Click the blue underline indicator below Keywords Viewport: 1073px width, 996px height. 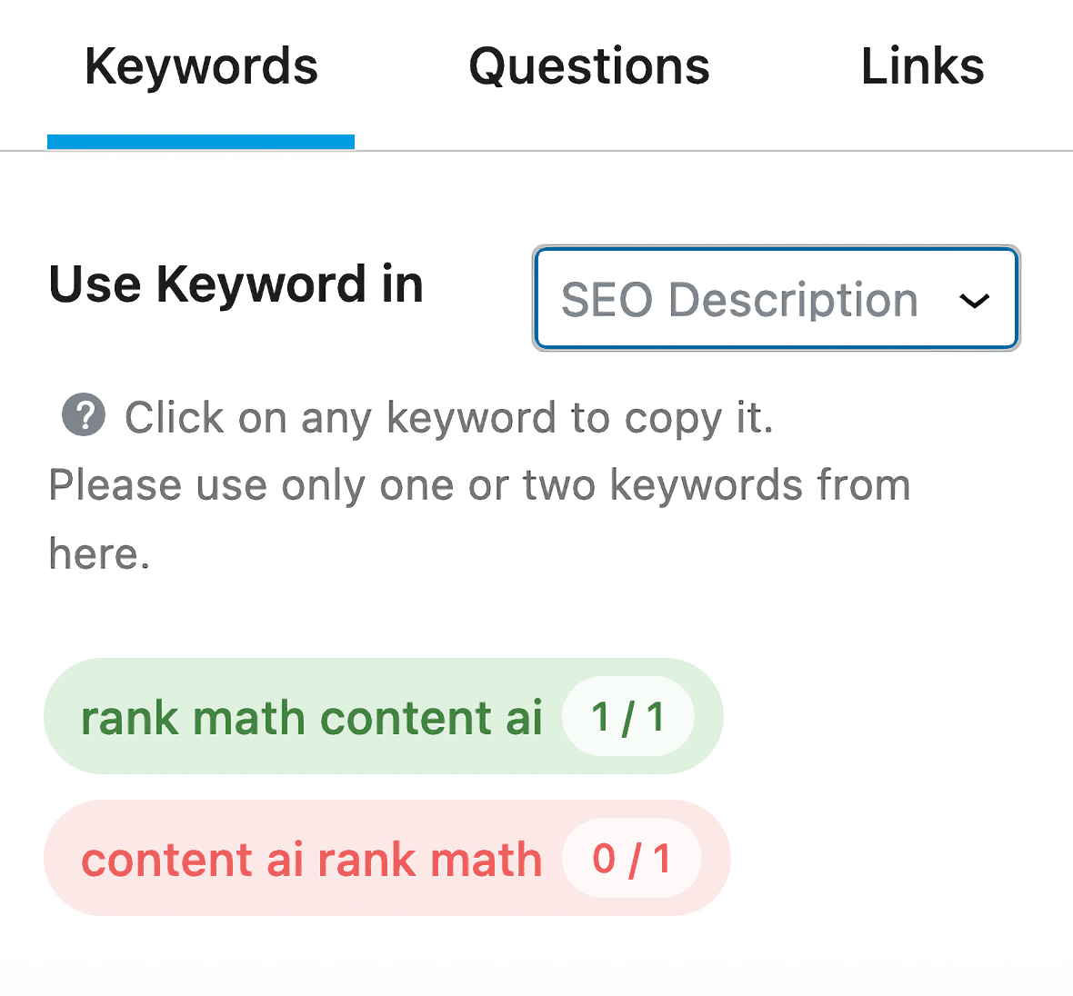pos(200,141)
